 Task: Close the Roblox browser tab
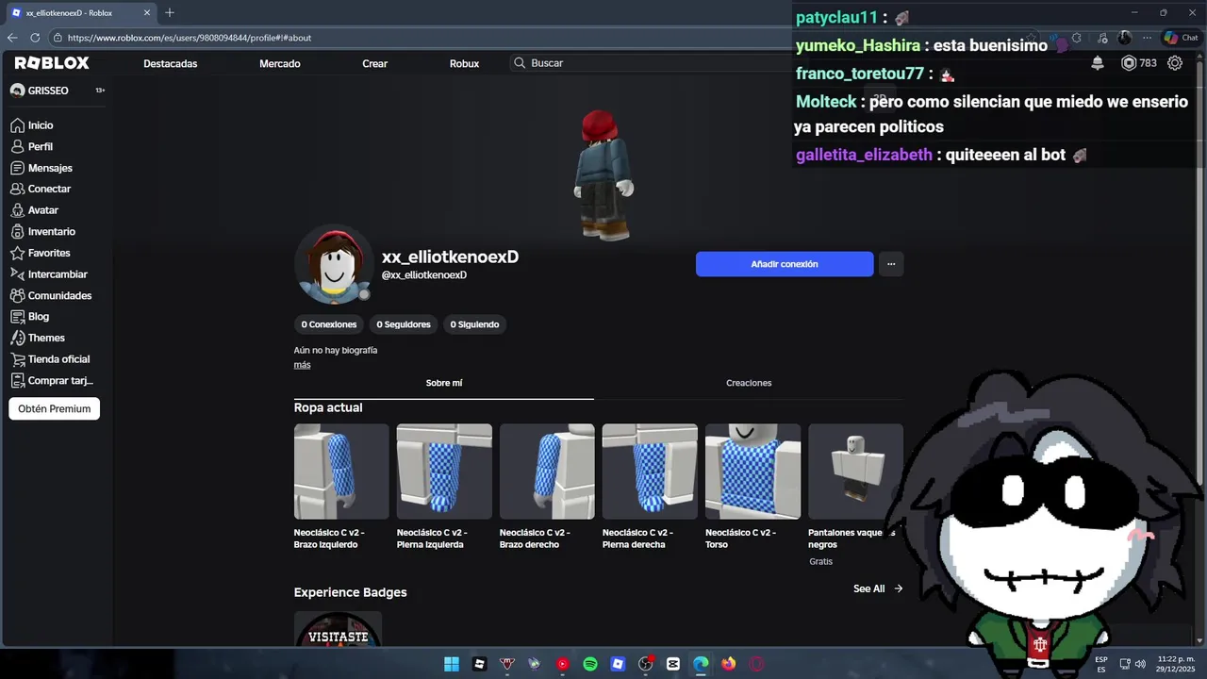(x=147, y=13)
